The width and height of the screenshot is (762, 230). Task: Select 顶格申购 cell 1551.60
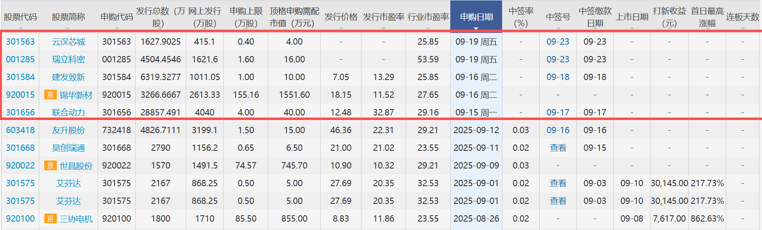pyautogui.click(x=294, y=95)
